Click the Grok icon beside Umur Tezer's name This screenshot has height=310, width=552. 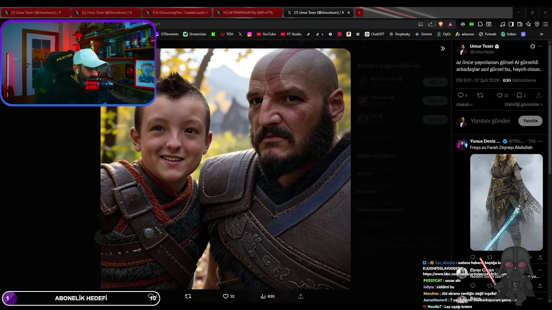533,46
